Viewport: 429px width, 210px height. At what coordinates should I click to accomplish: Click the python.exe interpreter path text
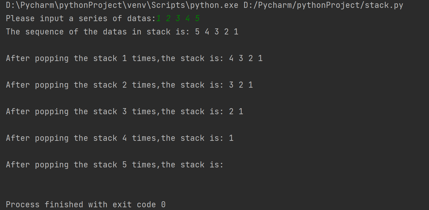(121, 5)
